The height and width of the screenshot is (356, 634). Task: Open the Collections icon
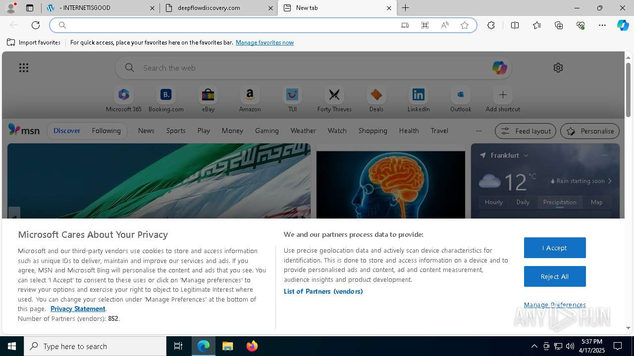[x=559, y=25]
